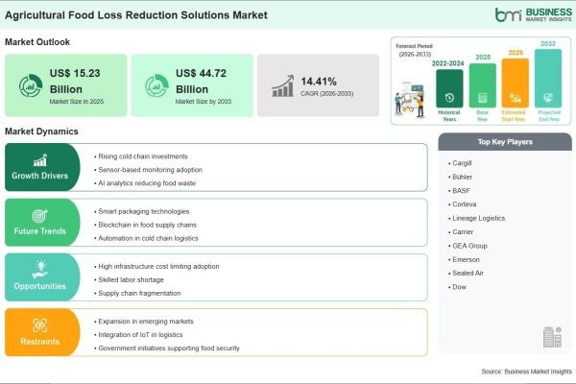Click the Restraints chain link icon
The height and width of the screenshot is (384, 576).
39,325
